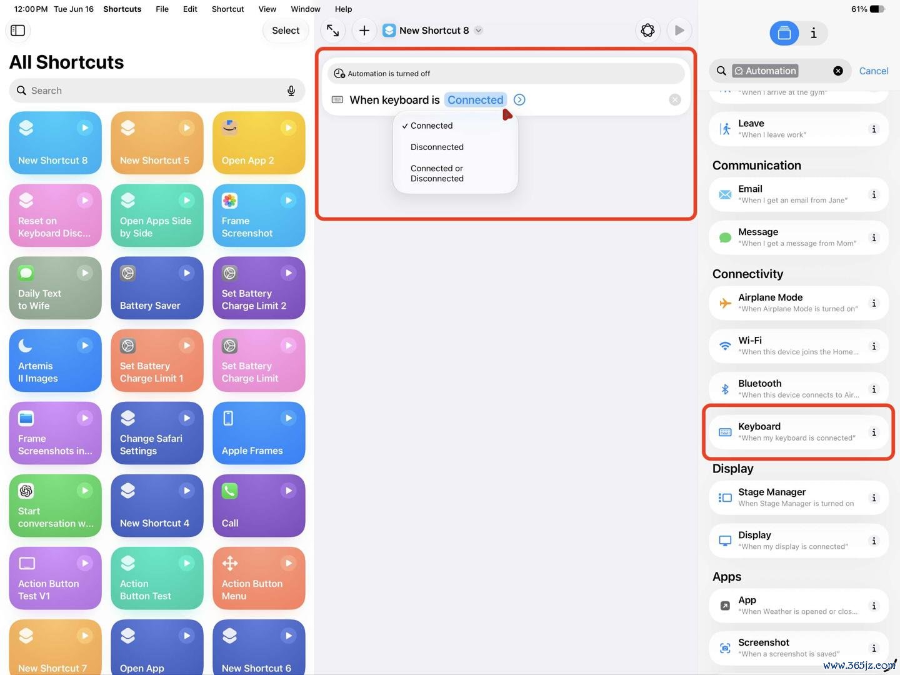Image resolution: width=900 pixels, height=675 pixels.
Task: Add a new shortcut with plus icon
Action: coord(364,30)
